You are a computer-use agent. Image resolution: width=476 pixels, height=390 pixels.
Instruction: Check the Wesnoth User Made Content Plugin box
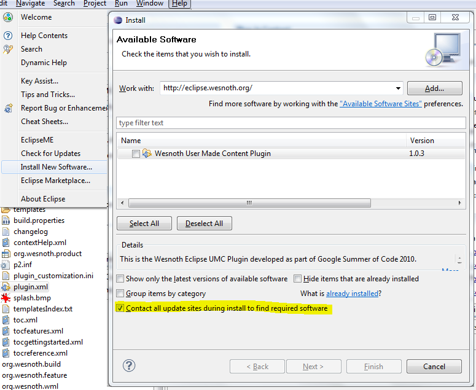pos(136,154)
